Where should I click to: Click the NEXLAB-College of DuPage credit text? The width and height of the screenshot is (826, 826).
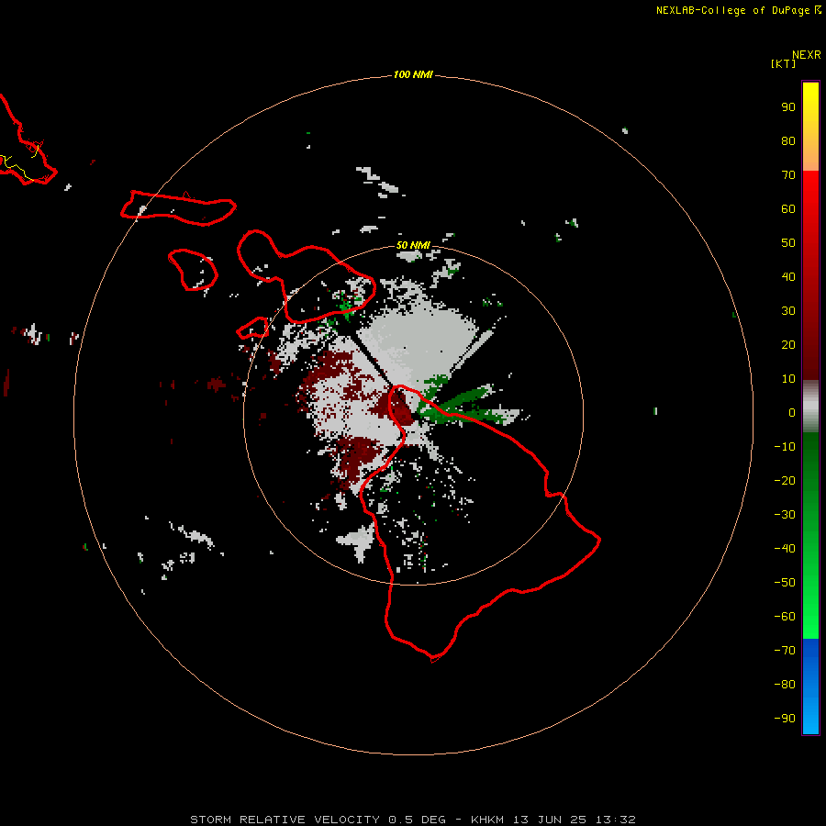pyautogui.click(x=738, y=10)
